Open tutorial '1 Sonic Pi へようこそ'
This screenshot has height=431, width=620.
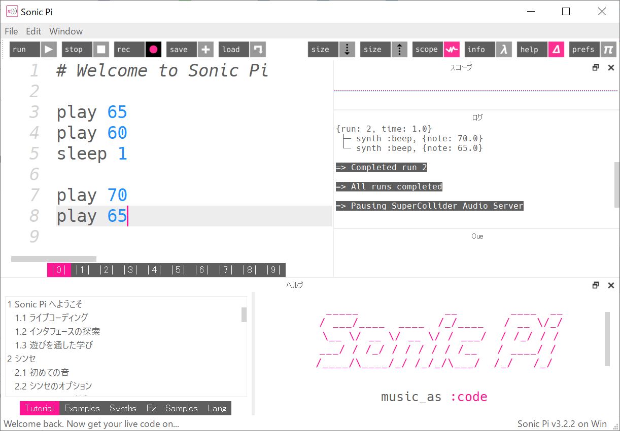pos(45,304)
